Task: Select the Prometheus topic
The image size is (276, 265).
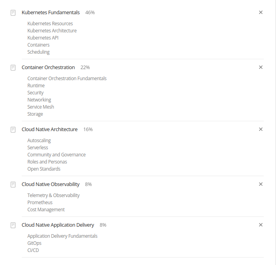Action: pyautogui.click(x=40, y=202)
